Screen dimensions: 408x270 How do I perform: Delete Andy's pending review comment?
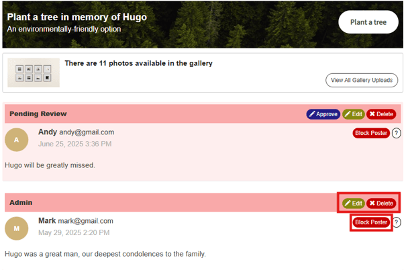(381, 114)
